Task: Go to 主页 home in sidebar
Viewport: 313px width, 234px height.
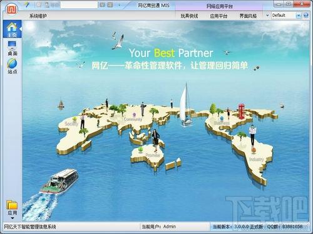Action: pos(12,29)
